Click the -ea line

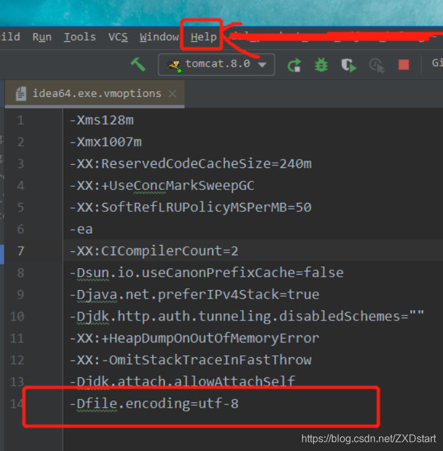(81, 229)
